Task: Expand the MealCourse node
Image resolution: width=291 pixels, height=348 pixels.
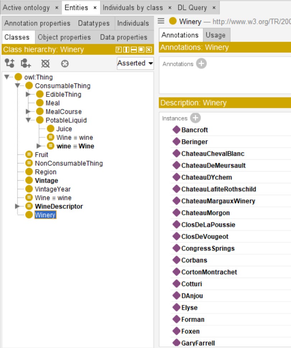Action: pyautogui.click(x=28, y=112)
